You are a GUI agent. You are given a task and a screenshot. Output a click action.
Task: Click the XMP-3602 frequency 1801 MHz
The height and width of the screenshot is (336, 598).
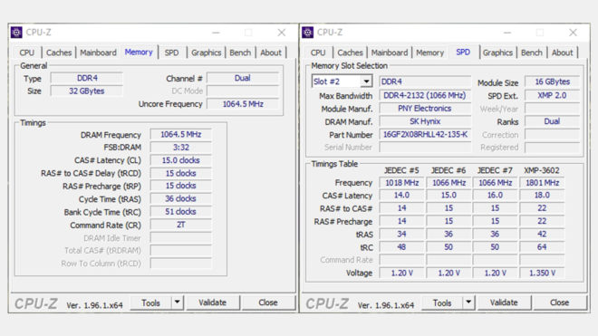542,183
